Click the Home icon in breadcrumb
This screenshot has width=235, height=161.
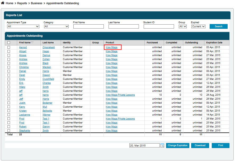click(3, 3)
